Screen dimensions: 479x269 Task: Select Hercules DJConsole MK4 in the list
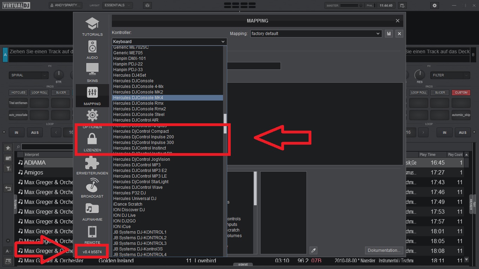point(168,98)
